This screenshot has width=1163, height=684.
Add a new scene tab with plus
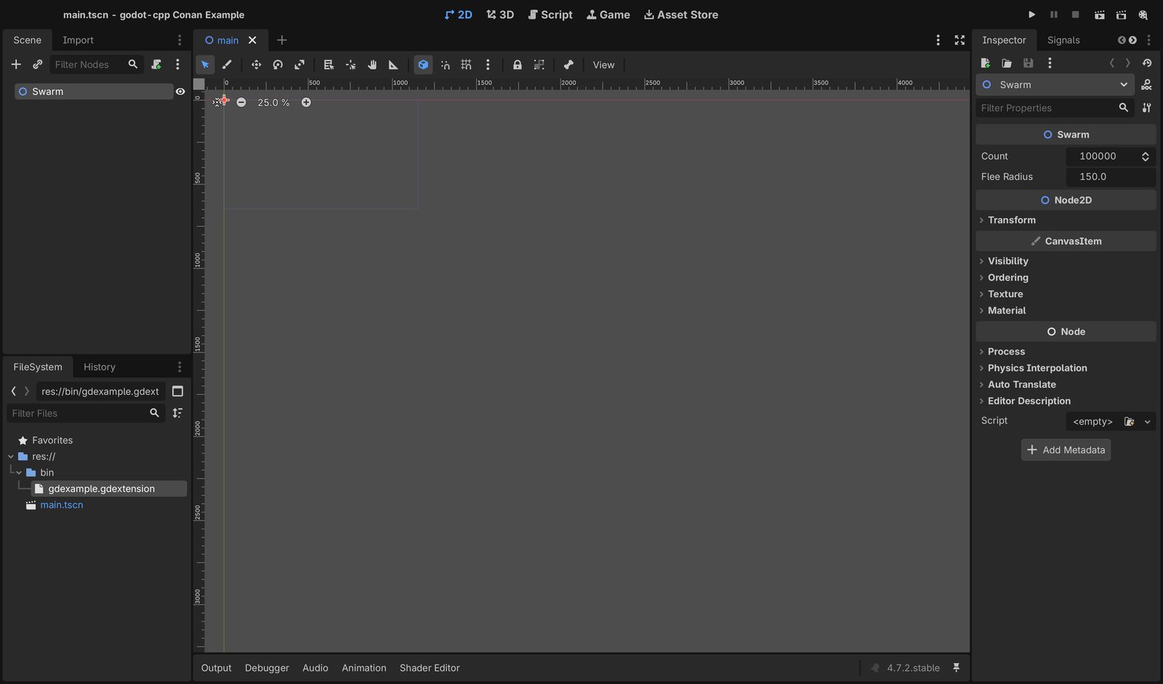click(x=282, y=40)
